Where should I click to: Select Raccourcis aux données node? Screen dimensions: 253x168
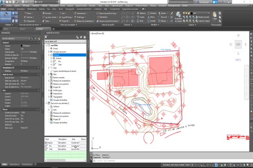point(59,103)
